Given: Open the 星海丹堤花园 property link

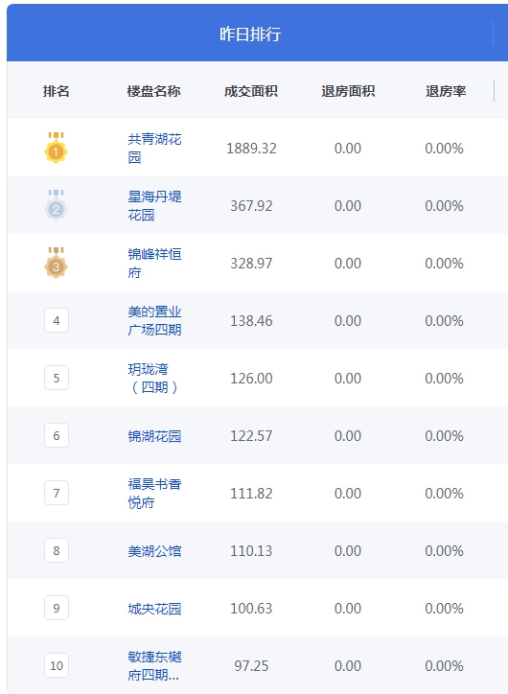Looking at the screenshot, I should point(154,206).
